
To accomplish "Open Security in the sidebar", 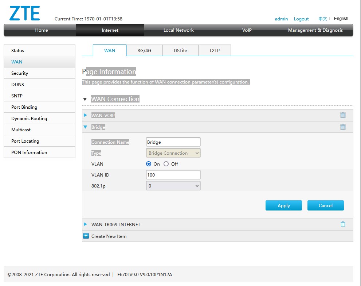I will (39, 73).
